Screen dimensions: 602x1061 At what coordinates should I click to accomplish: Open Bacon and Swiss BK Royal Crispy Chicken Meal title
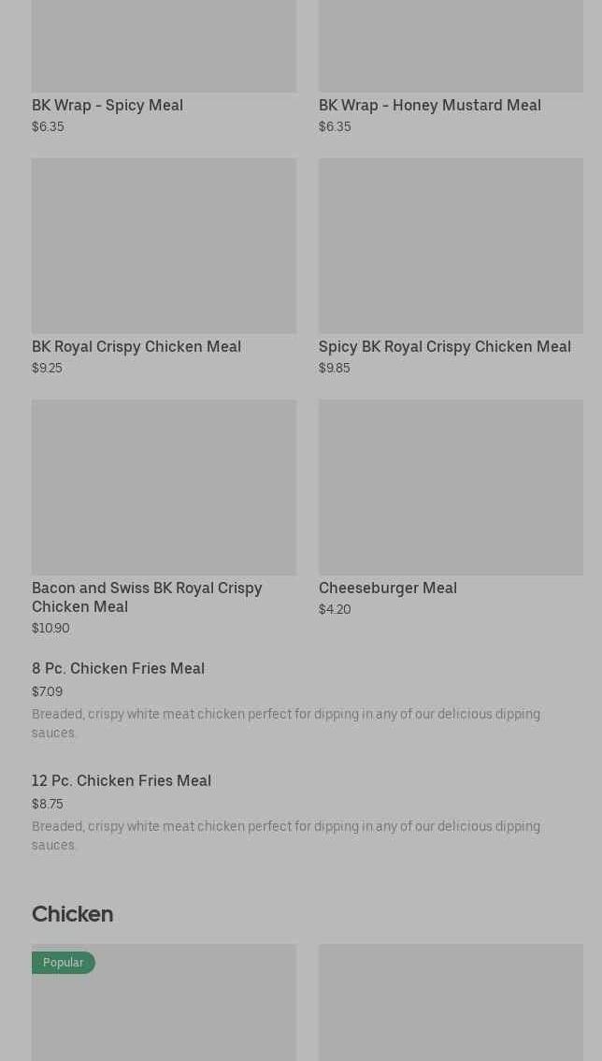(x=147, y=597)
